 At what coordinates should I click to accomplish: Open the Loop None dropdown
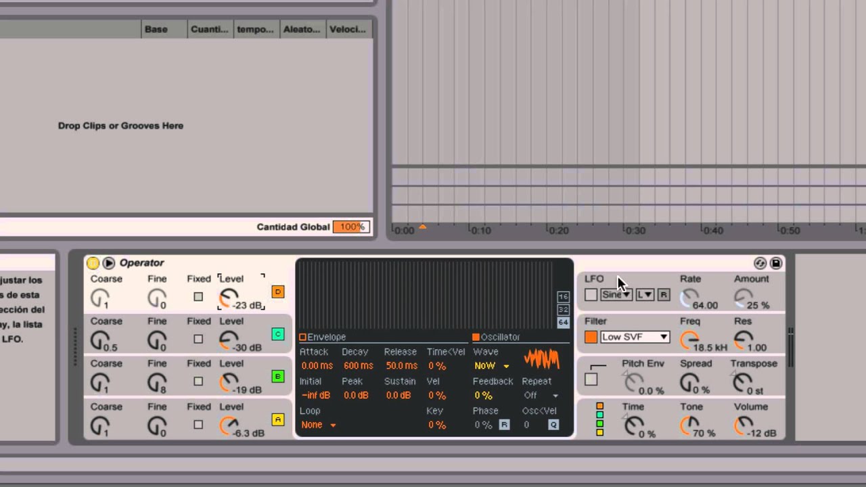[x=319, y=425]
